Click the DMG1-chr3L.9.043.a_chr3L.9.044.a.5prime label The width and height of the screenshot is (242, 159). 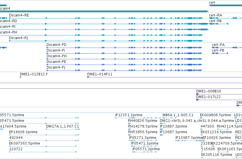(x=197, y=121)
